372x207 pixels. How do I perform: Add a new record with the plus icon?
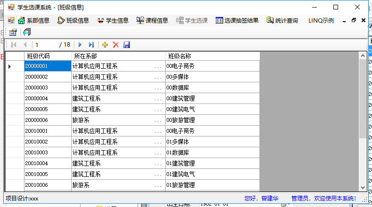[x=105, y=45]
